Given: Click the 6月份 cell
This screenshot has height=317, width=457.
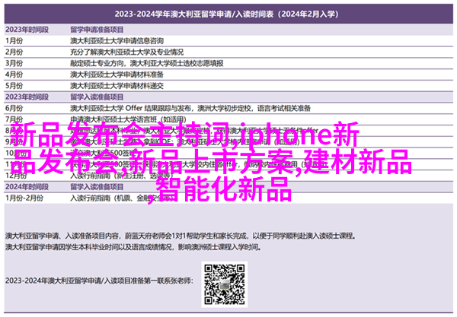Looking at the screenshot, I should point(14,108).
